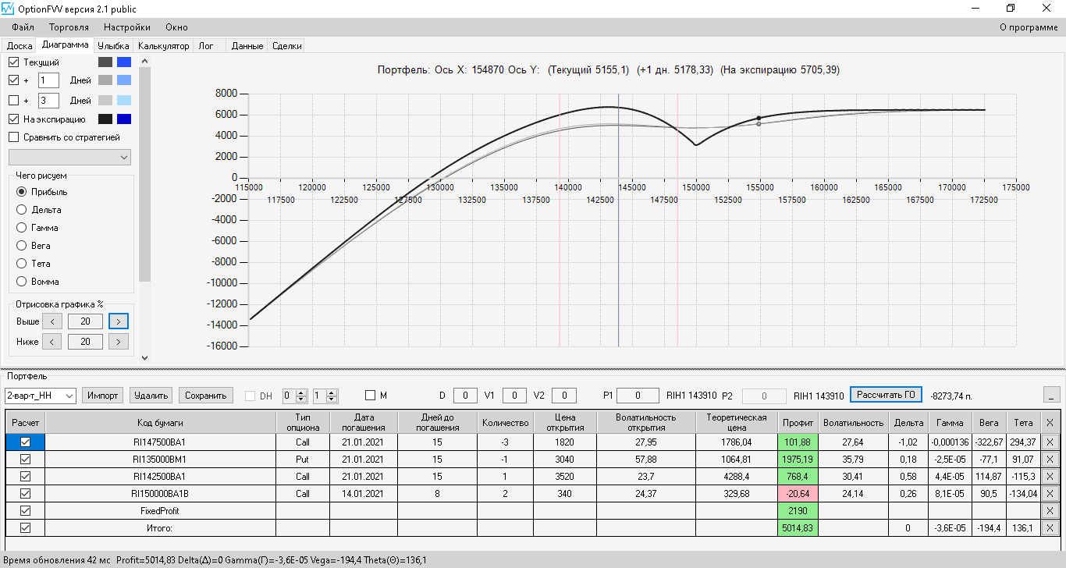Click the Удалить button
This screenshot has height=568, width=1066.
(x=151, y=396)
